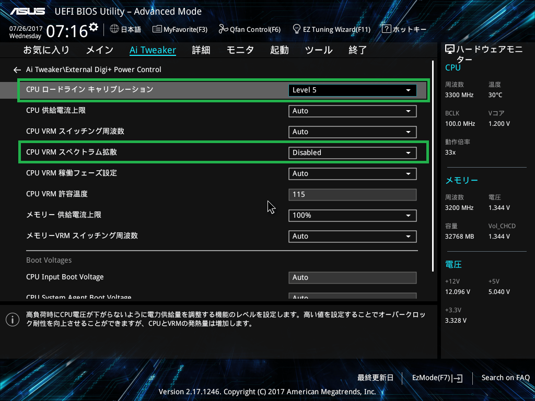Start EZ Tuning Wizard(F11)

pyautogui.click(x=337, y=29)
